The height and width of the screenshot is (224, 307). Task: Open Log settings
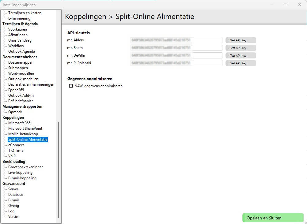point(11,211)
